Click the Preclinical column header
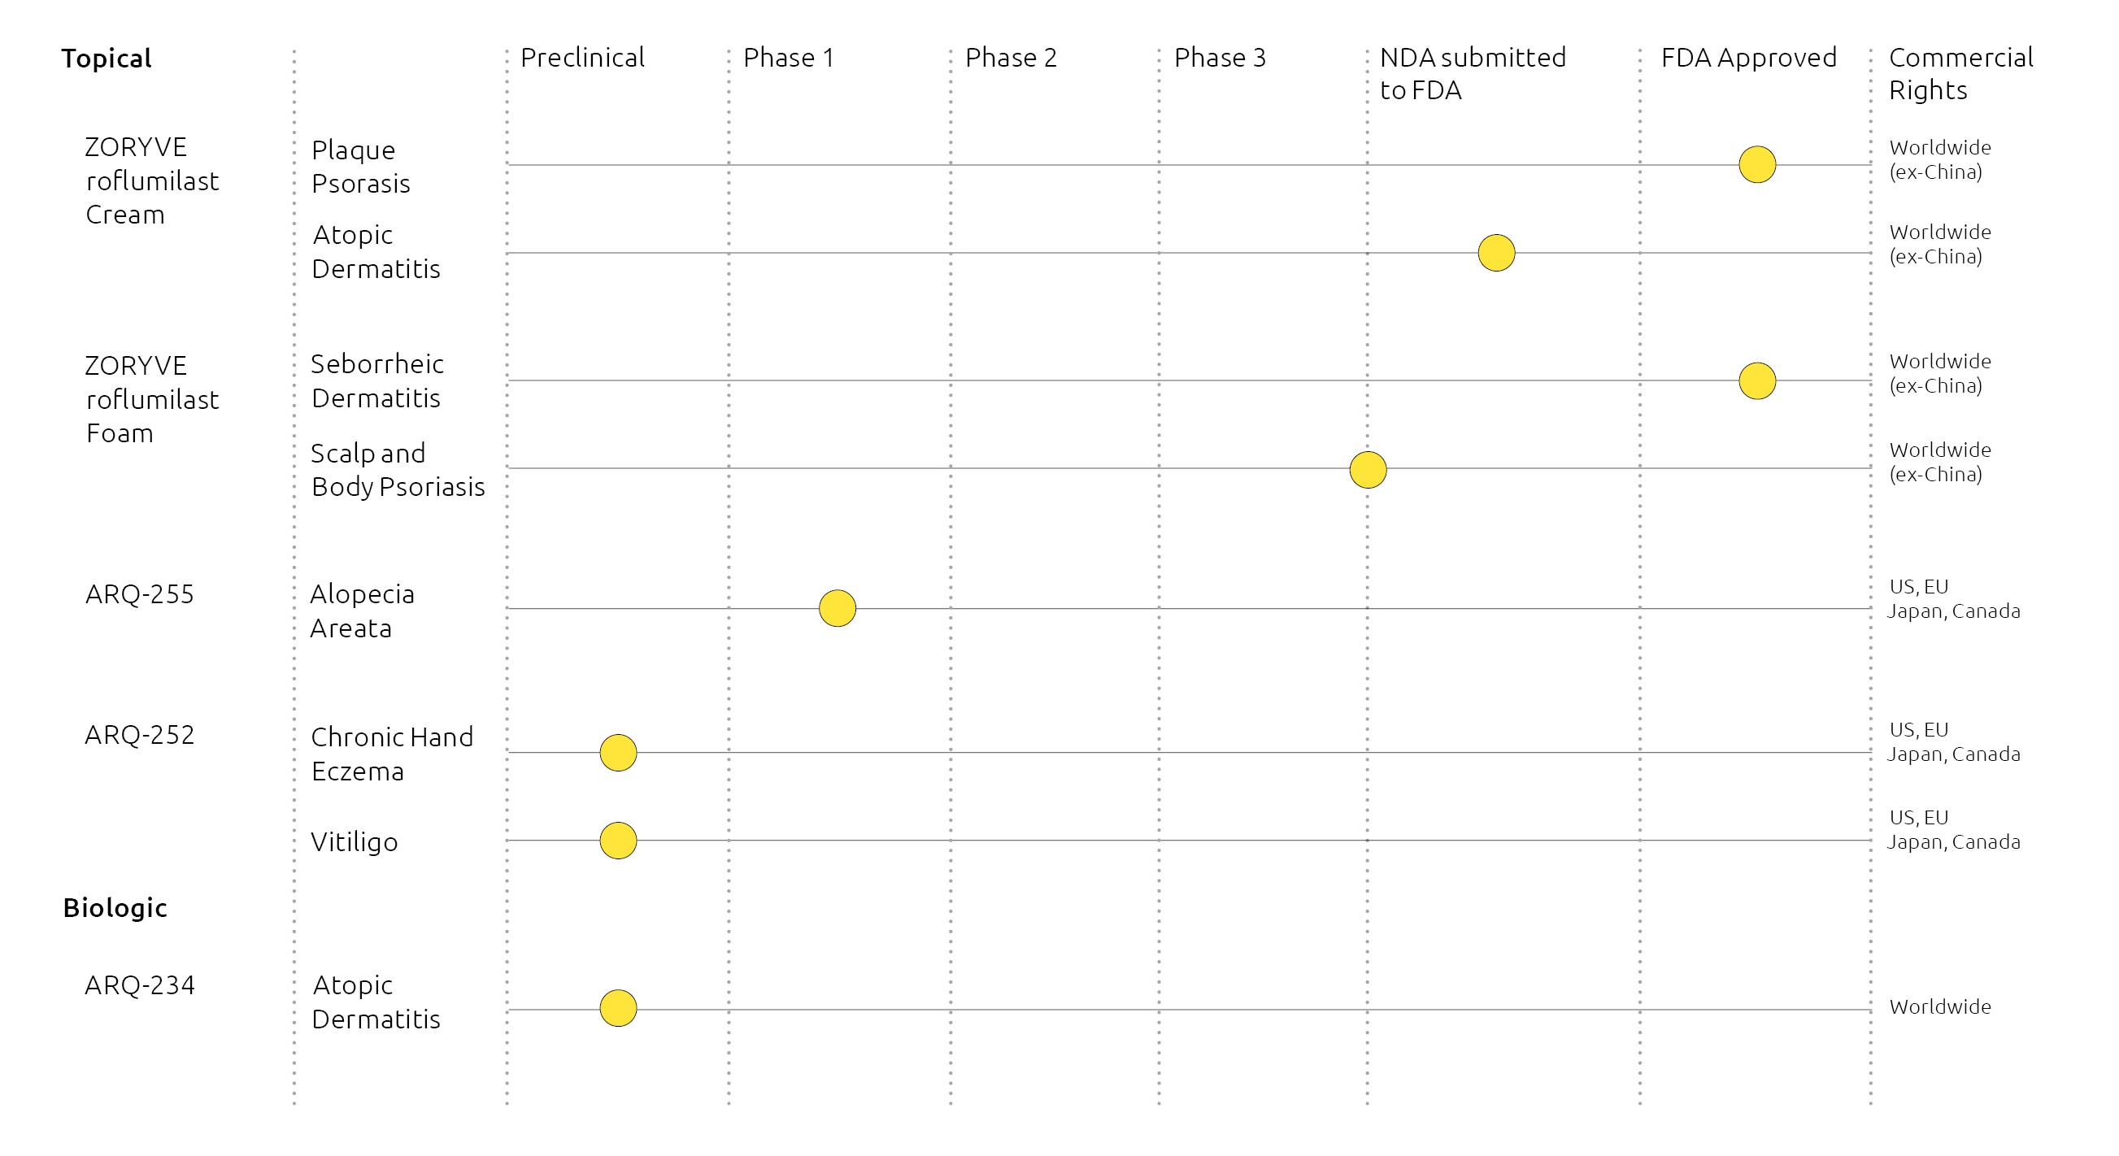This screenshot has width=2119, height=1156. click(581, 58)
